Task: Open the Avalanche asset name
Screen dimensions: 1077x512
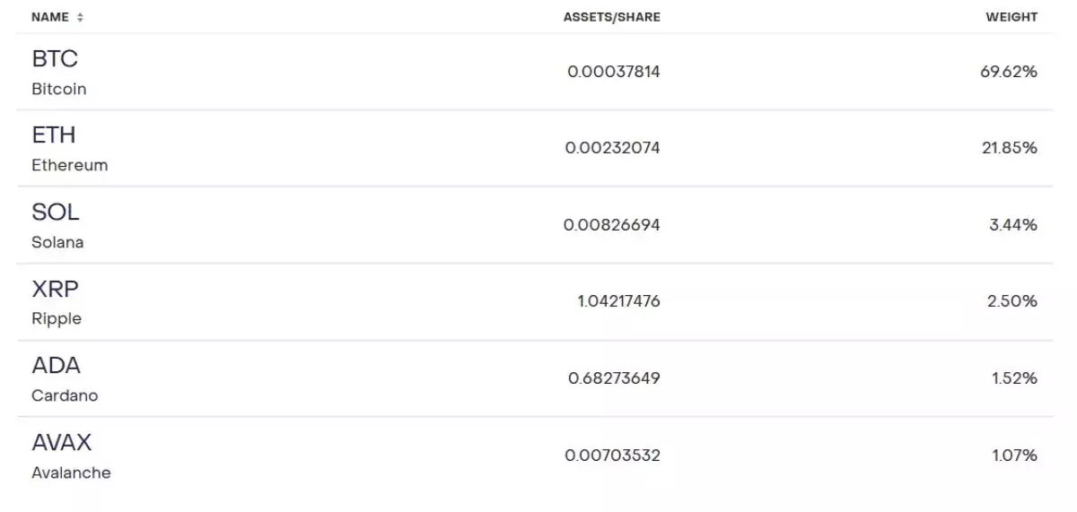Action: pos(71,473)
